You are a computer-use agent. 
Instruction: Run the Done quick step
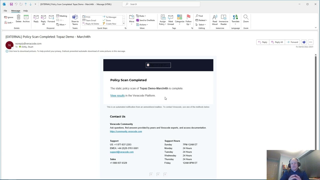(x=107, y=20)
